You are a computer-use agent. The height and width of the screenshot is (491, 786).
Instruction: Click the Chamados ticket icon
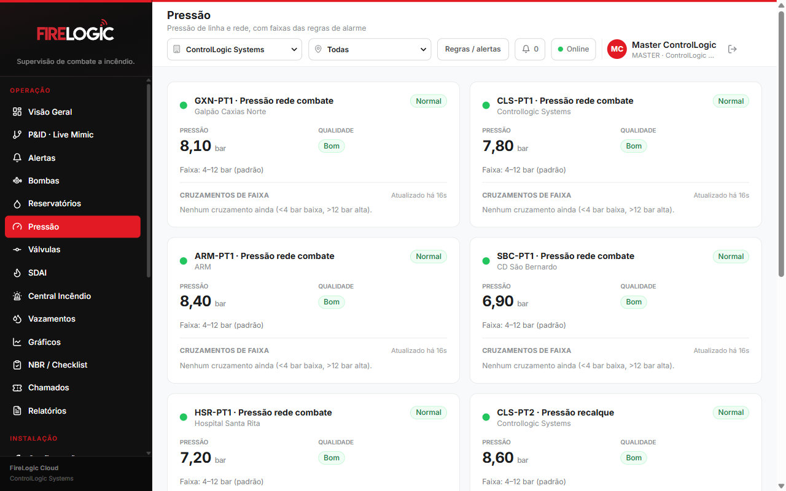pyautogui.click(x=17, y=387)
